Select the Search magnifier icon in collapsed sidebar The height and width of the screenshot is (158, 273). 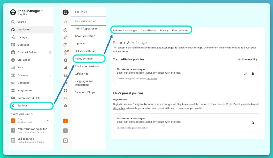(x=66, y=22)
